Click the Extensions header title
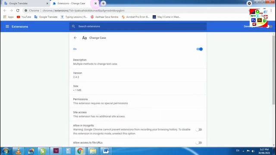276x155 pixels. [x=20, y=27]
